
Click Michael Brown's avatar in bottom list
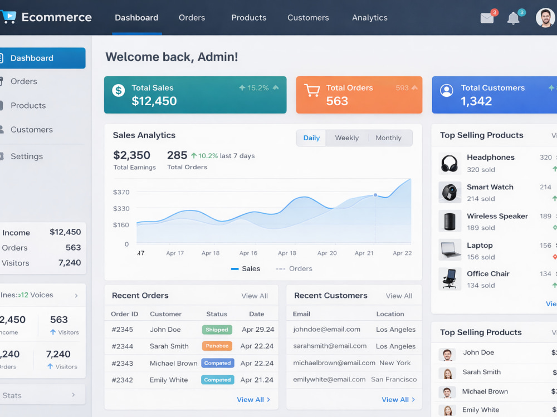pos(447,392)
